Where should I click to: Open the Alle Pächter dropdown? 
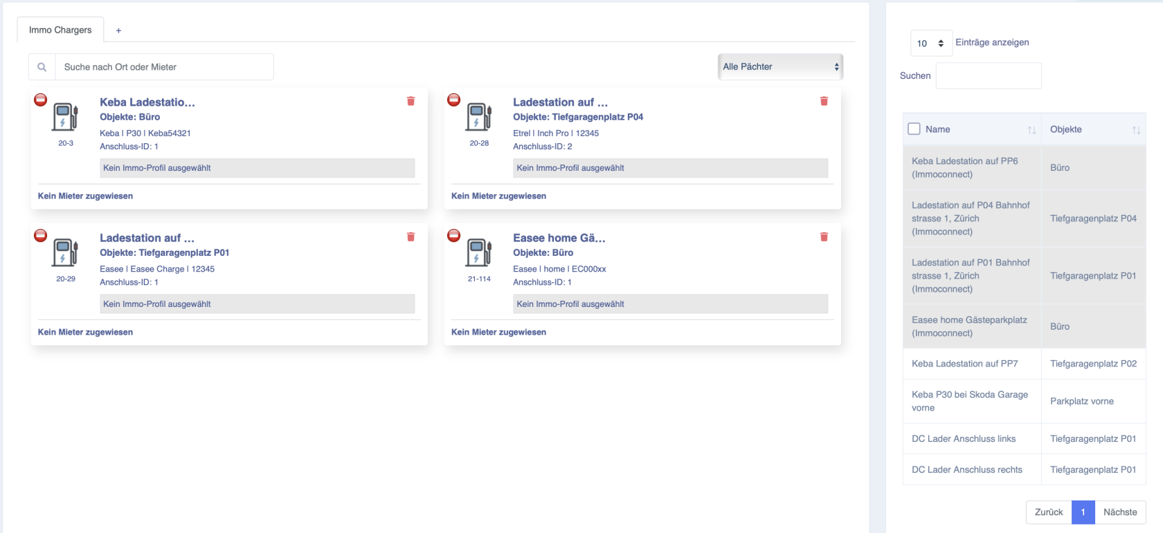(x=780, y=67)
